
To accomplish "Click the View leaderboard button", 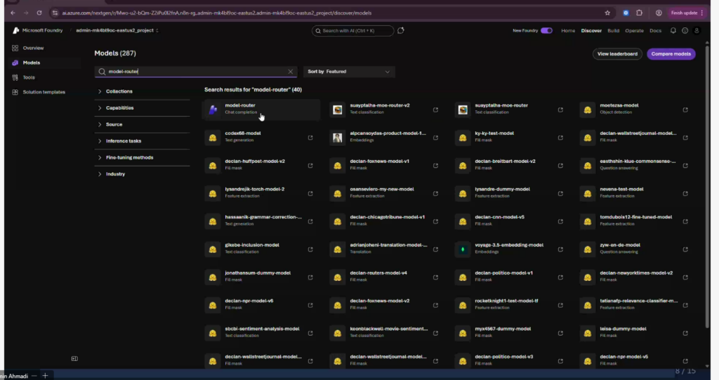I will [x=616, y=54].
